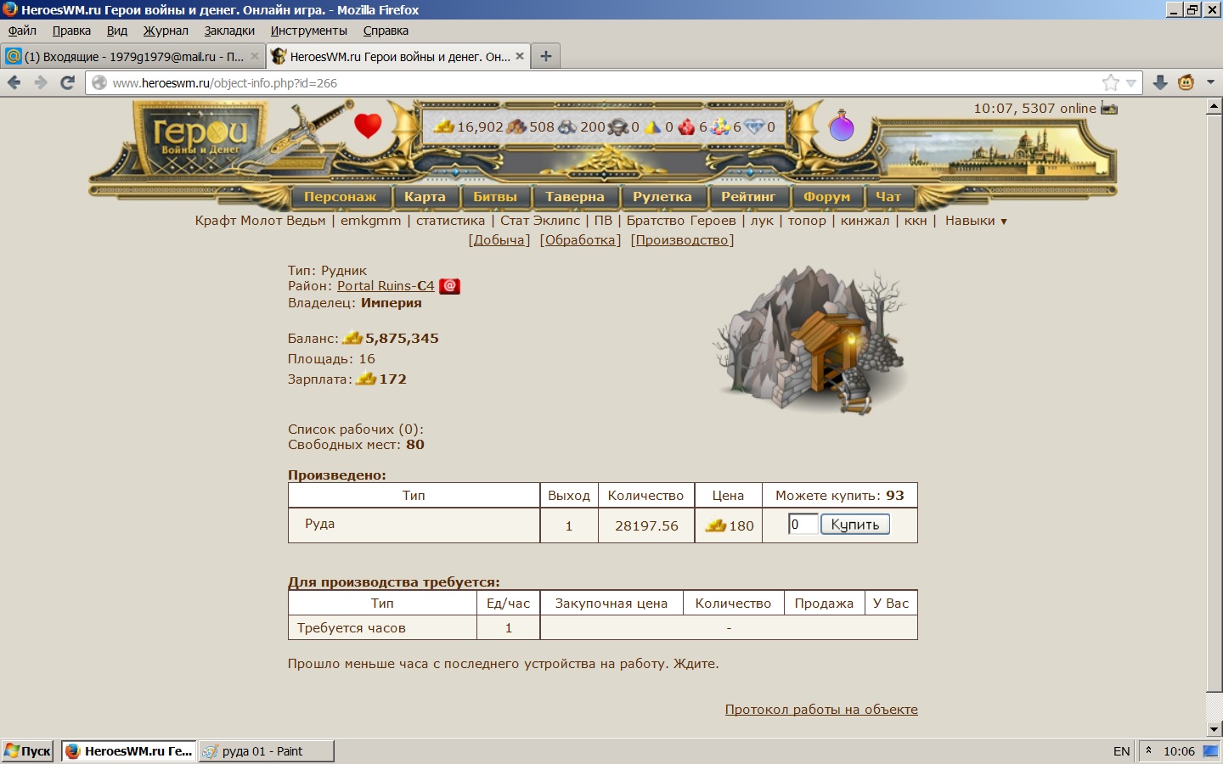Open the Firefox downloads arrow icon
Viewport: 1223px width, 764px height.
click(1160, 82)
